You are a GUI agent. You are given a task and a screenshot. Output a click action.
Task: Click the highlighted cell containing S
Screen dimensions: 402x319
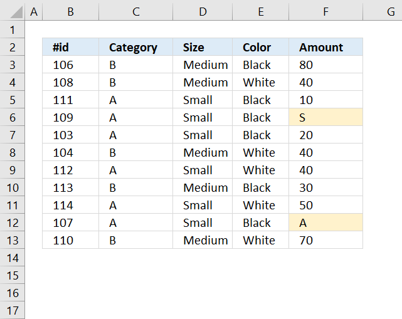(325, 117)
